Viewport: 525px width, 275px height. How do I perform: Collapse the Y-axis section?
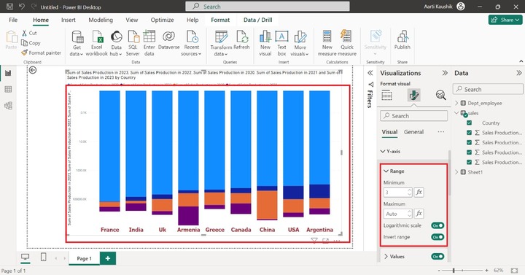click(383, 152)
